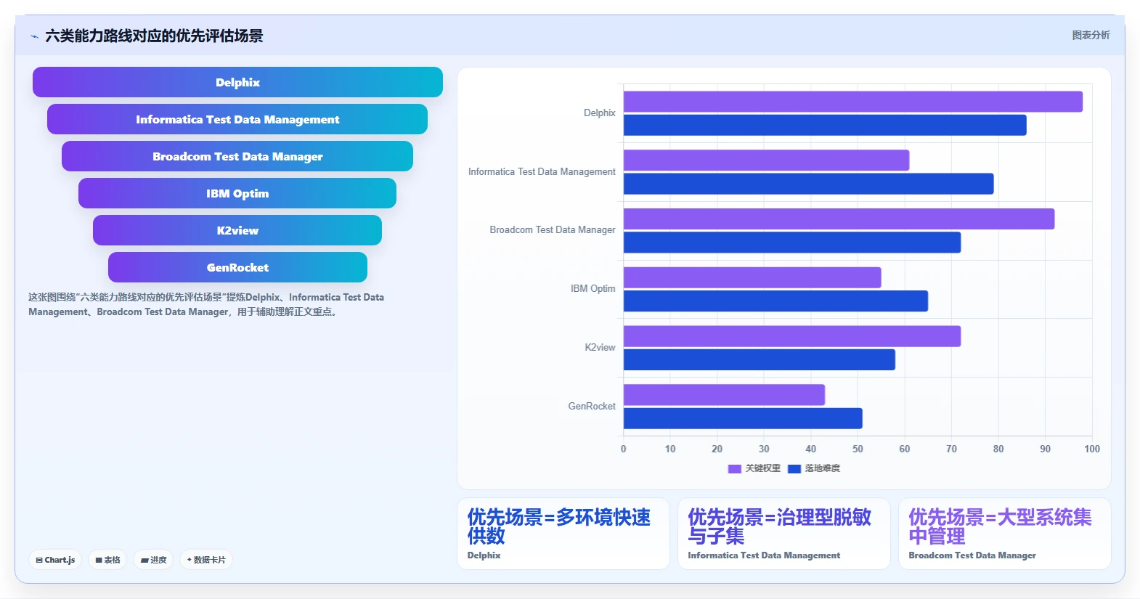
Task: Click the heading 优先场景=大型系统集中管理
Action: tap(1000, 526)
